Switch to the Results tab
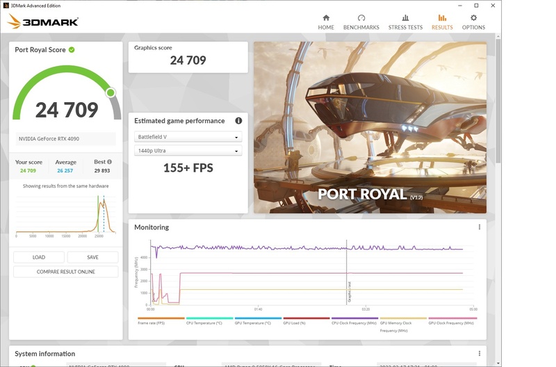Screen dimensions: 556x367 tap(442, 22)
